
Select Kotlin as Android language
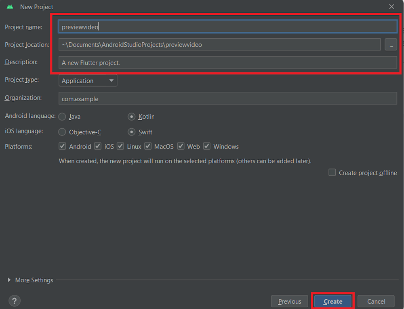(131, 117)
